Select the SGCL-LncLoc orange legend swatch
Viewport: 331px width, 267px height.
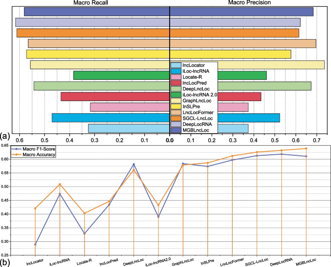point(176,119)
